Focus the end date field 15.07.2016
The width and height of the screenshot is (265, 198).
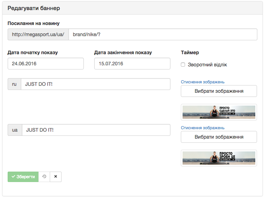pyautogui.click(x=132, y=64)
